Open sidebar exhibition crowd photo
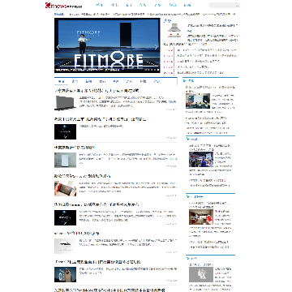 click(201, 159)
